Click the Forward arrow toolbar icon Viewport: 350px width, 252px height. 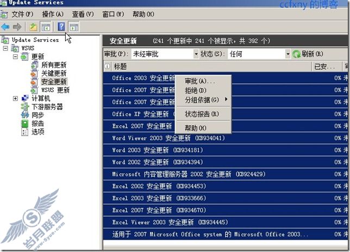[17, 27]
